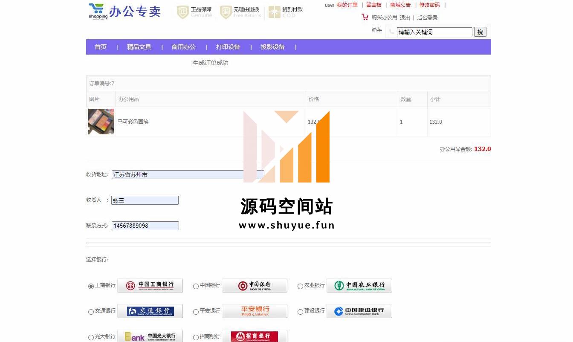Click the 中国农业银行 bank logo
573x342 pixels.
click(359, 285)
